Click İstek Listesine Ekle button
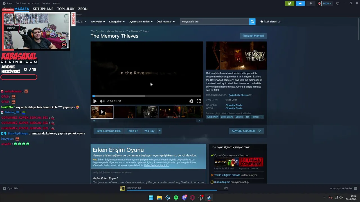The width and height of the screenshot is (360, 202). click(x=109, y=131)
